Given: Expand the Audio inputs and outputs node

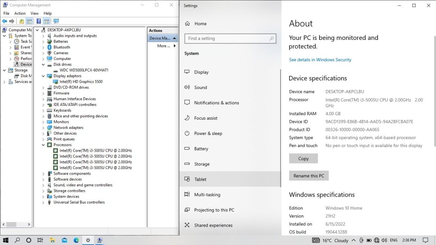Looking at the screenshot, I should point(43,36).
